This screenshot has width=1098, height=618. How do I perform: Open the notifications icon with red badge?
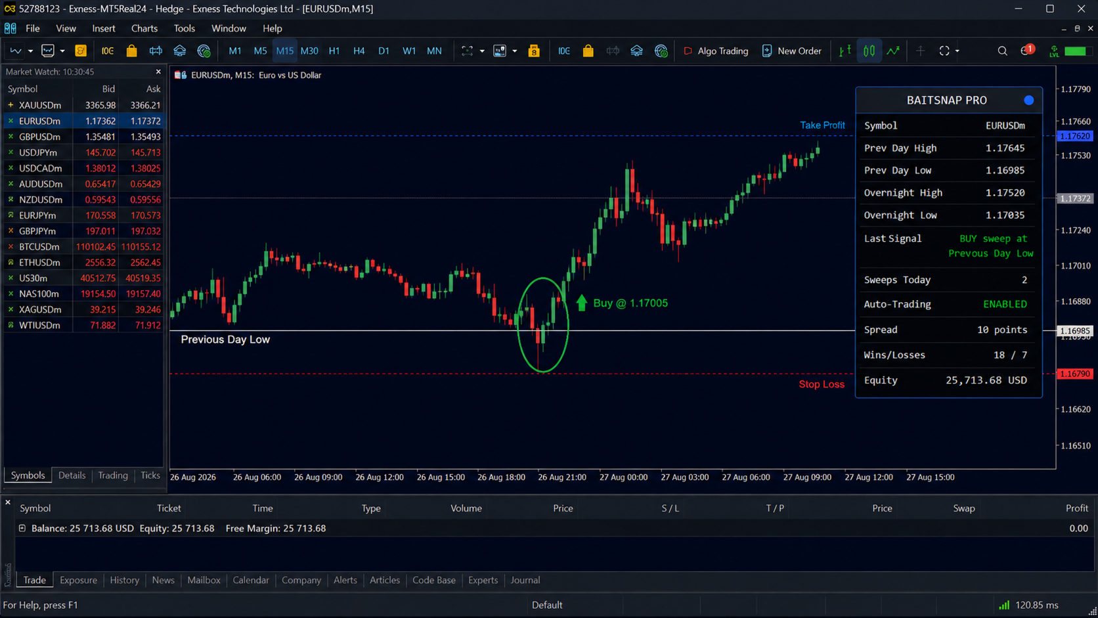tap(1027, 51)
